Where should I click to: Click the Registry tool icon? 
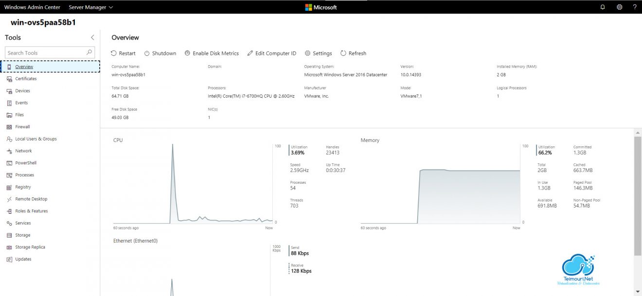click(9, 187)
